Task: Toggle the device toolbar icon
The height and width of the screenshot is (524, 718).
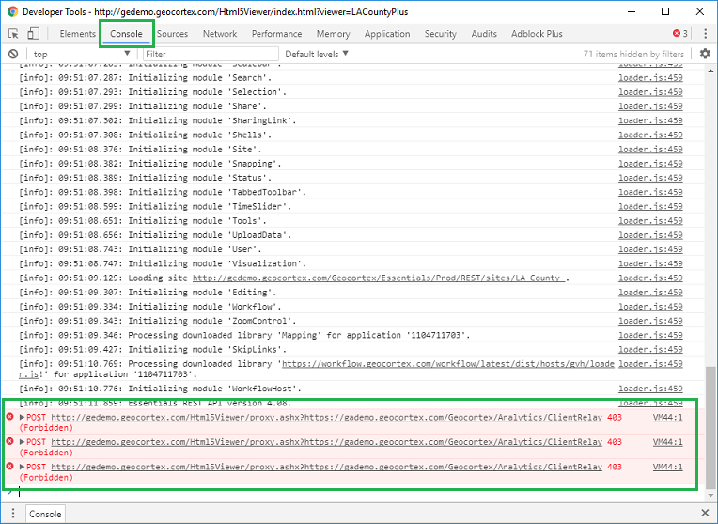Action: [x=34, y=34]
